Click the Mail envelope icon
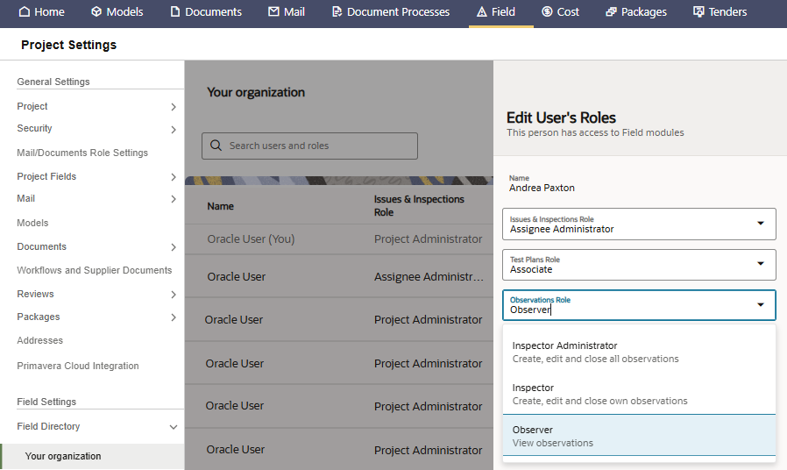The height and width of the screenshot is (470, 787). (x=274, y=12)
